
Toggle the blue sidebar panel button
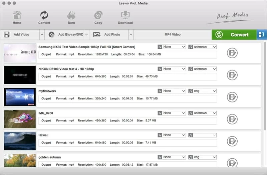point(262,35)
